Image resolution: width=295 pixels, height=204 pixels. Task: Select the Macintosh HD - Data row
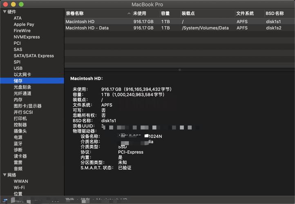[x=180, y=28]
